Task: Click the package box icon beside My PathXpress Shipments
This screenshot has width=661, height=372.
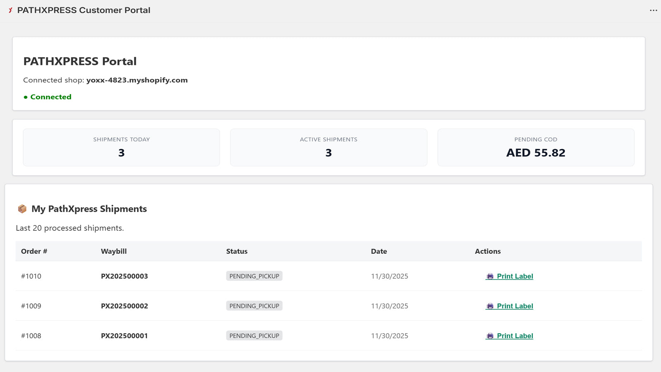Action: [22, 209]
